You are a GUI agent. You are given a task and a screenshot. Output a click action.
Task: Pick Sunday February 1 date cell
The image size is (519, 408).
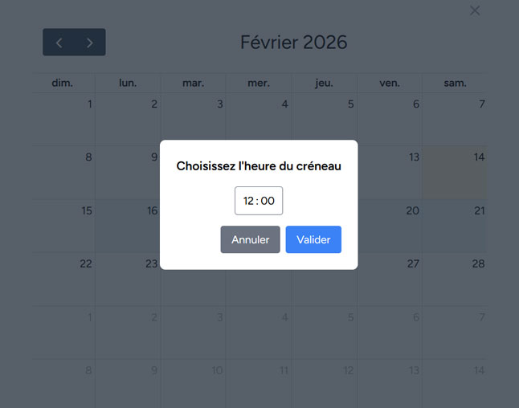click(64, 118)
